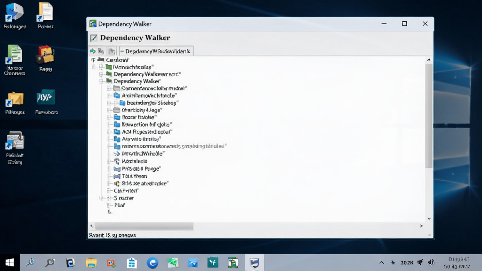The width and height of the screenshot is (482, 271).
Task: Collapse the root 'CasdoW' tree node
Action: coord(93,60)
